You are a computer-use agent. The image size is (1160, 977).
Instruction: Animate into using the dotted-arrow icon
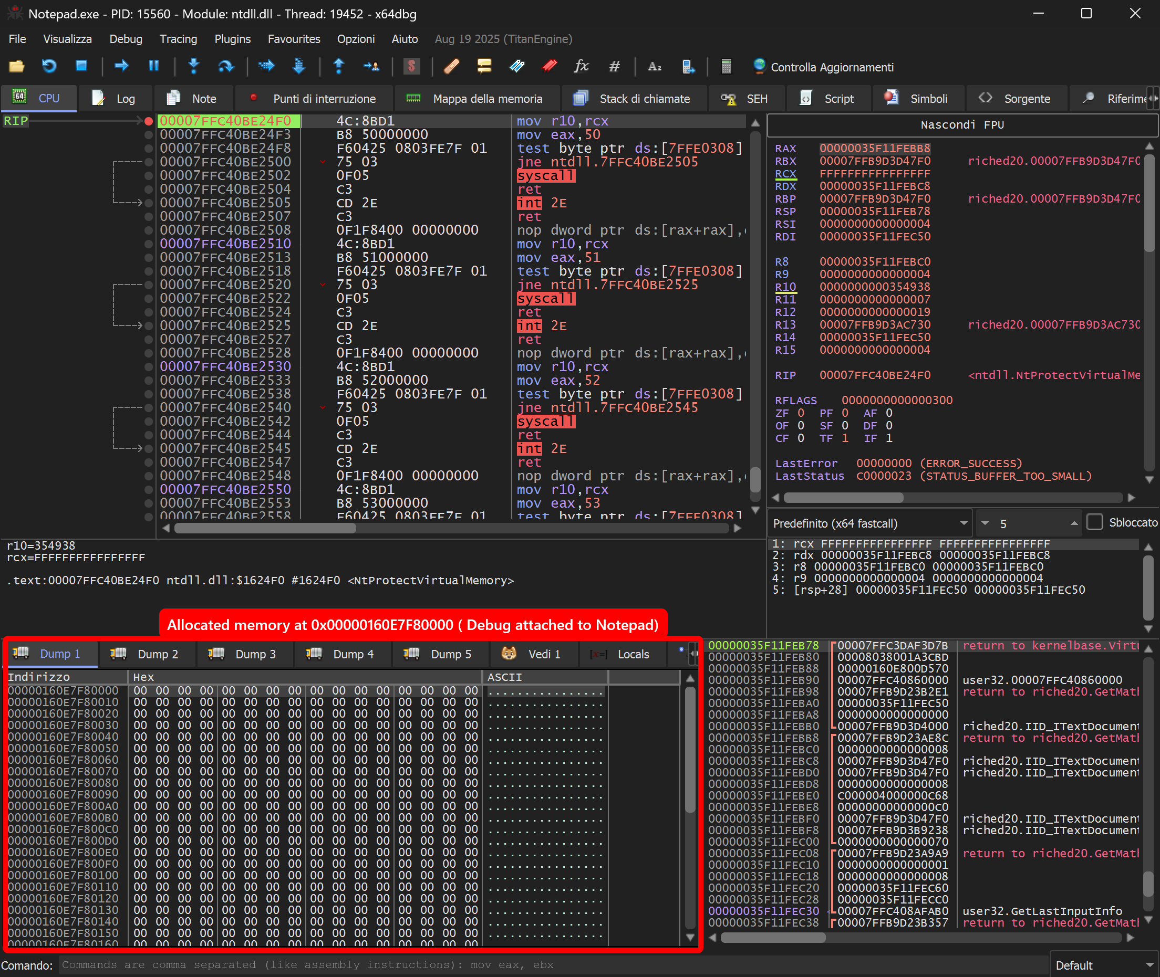point(266,67)
